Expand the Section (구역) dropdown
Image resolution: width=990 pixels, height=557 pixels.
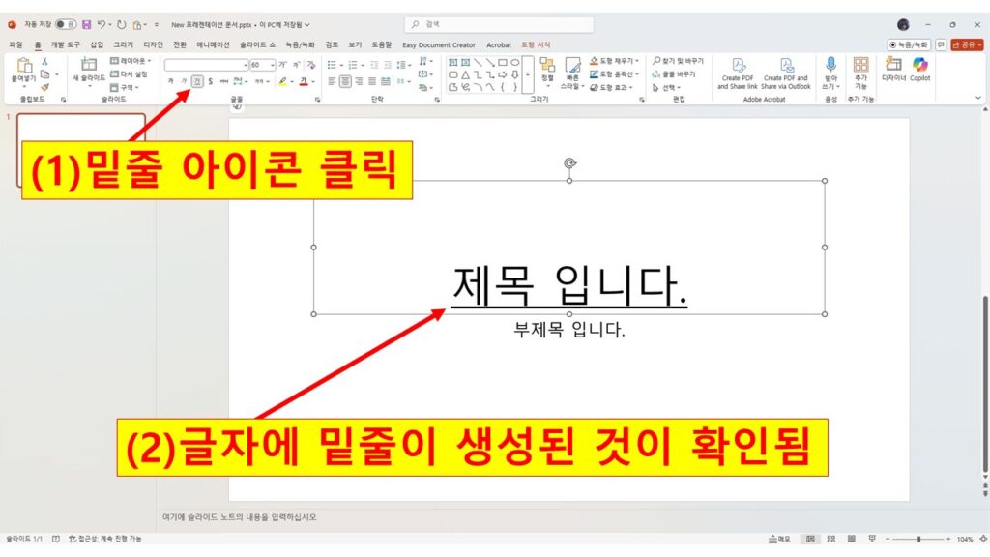[125, 87]
